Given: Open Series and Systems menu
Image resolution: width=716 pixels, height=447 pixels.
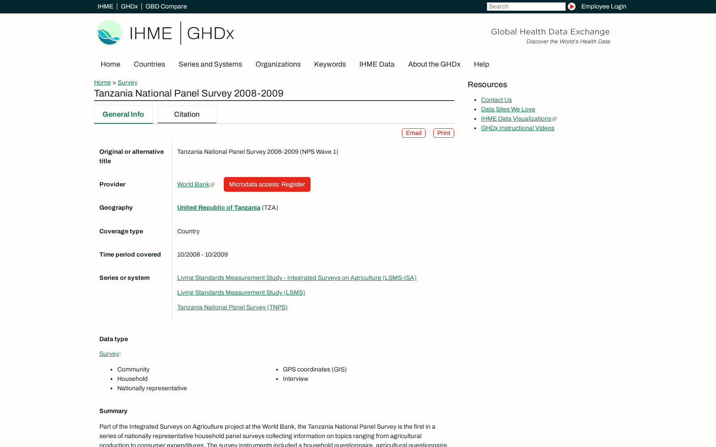Looking at the screenshot, I should click(210, 64).
